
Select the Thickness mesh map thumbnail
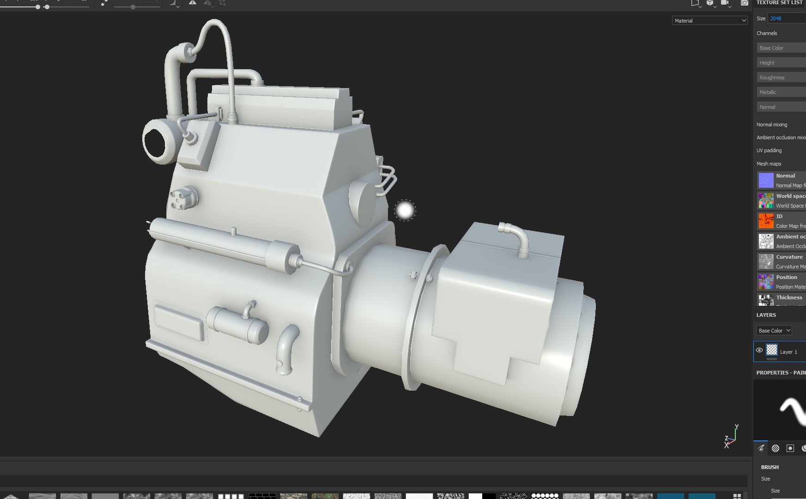click(x=766, y=300)
